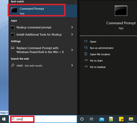This screenshot has height=123, width=137.
Task: Open Replace Command Prompt with PowerShell setting
Action: coord(43,50)
